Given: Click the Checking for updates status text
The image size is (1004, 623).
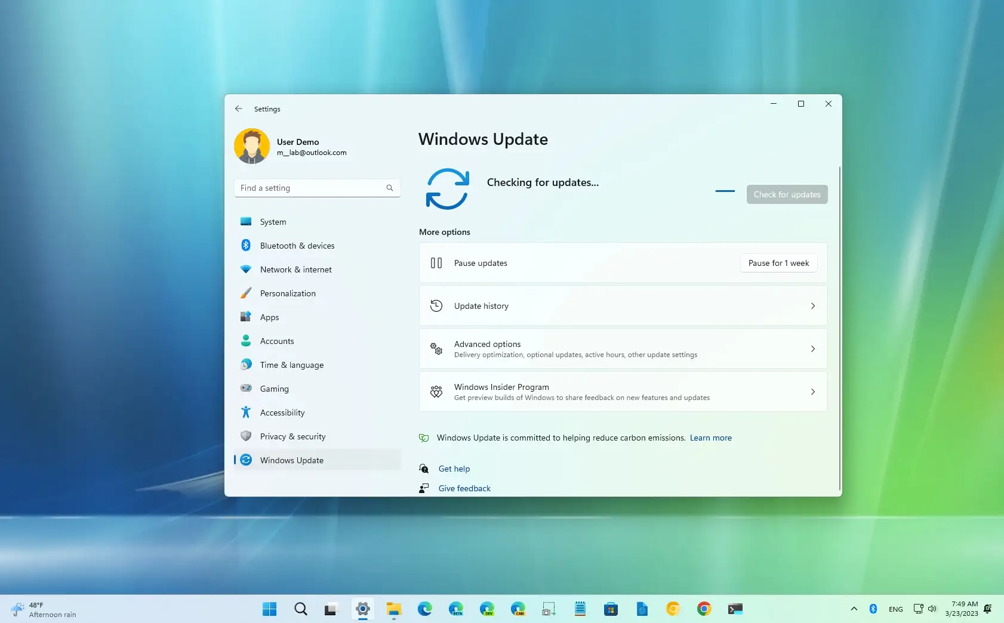Looking at the screenshot, I should click(x=543, y=182).
